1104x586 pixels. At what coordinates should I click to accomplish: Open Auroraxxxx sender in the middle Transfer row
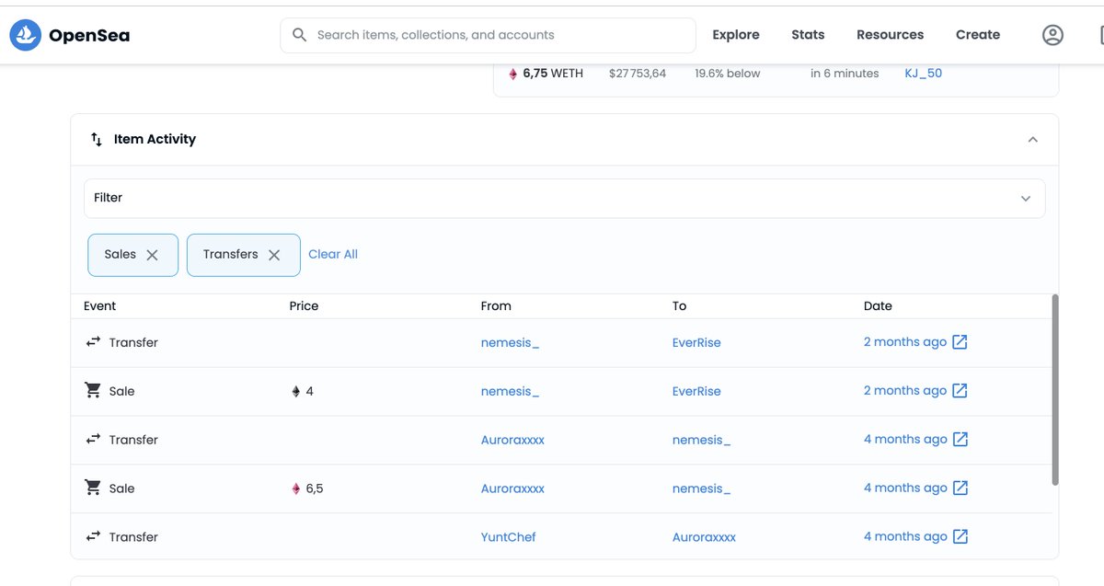(x=512, y=440)
